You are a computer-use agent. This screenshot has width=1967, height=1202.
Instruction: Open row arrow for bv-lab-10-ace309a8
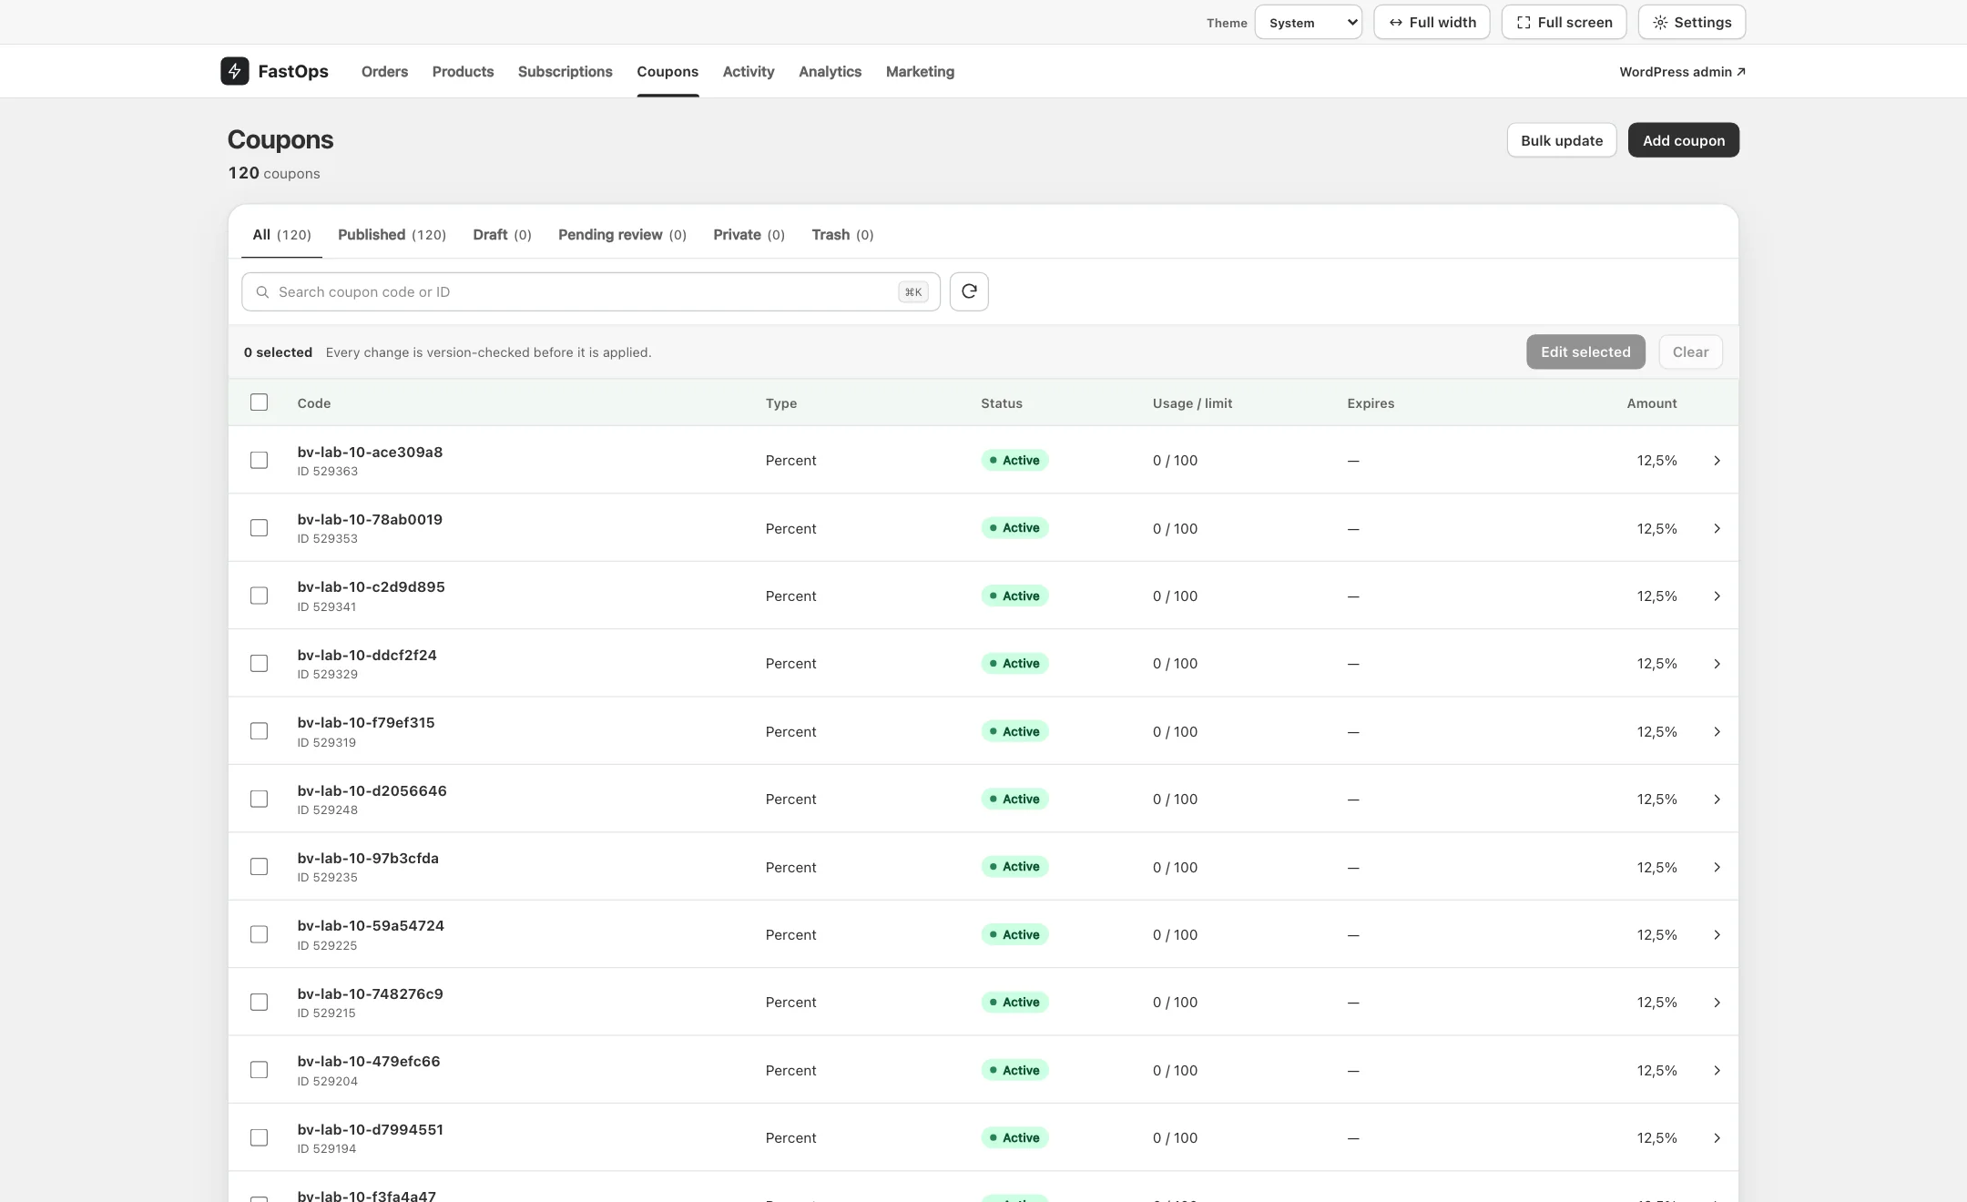click(x=1717, y=461)
